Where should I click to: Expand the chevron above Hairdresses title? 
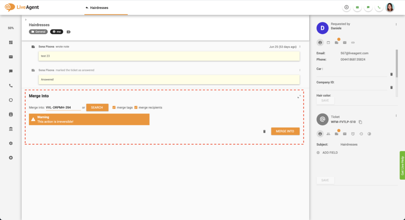click(x=26, y=19)
